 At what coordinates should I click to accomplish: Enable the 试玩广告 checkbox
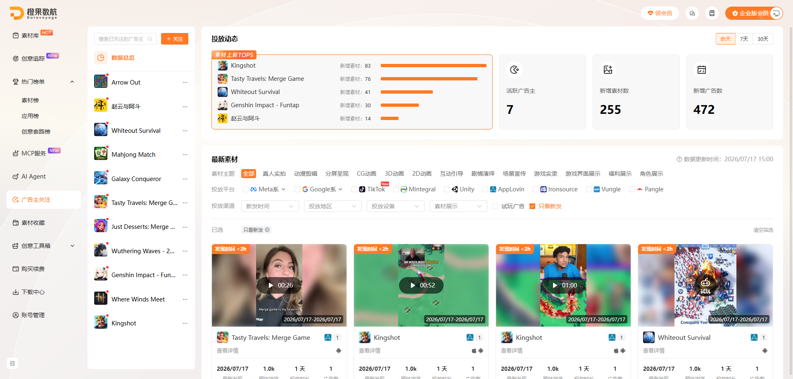click(495, 206)
